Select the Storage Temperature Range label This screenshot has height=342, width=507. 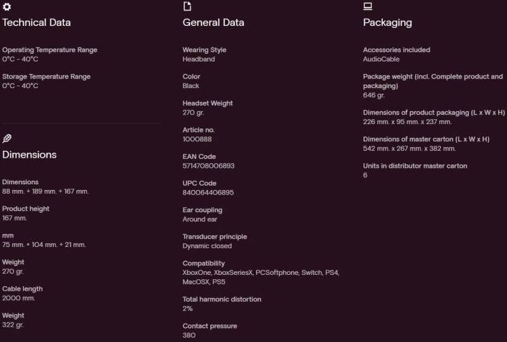(46, 77)
